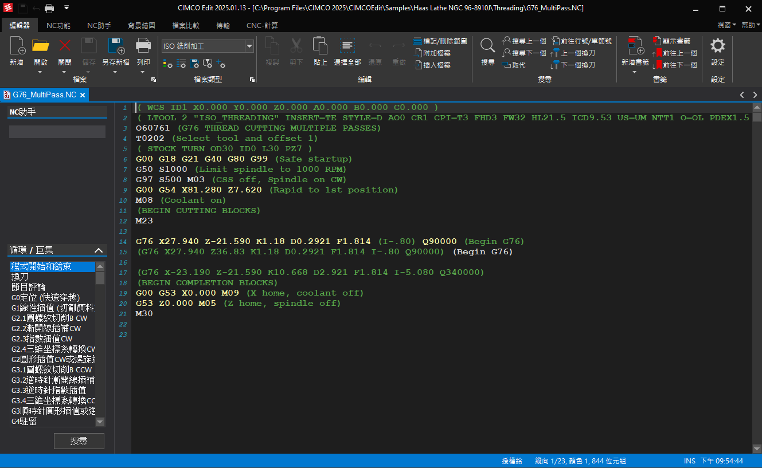Screen dimensions: 762x468
Task: Open quick access toolbar customize arrow
Action: [x=67, y=8]
